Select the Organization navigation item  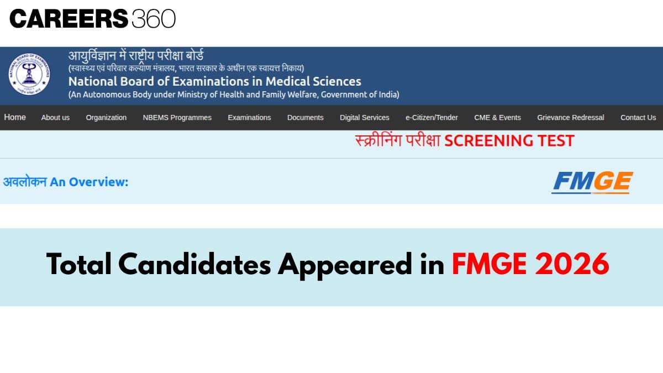pos(106,118)
